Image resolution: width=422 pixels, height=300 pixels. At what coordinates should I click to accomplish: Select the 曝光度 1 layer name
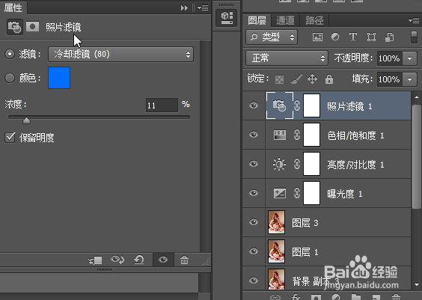(x=345, y=194)
